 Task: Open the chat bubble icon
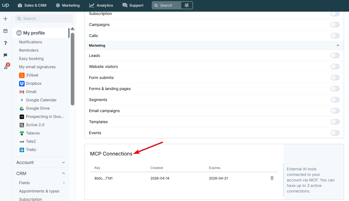pos(5,55)
